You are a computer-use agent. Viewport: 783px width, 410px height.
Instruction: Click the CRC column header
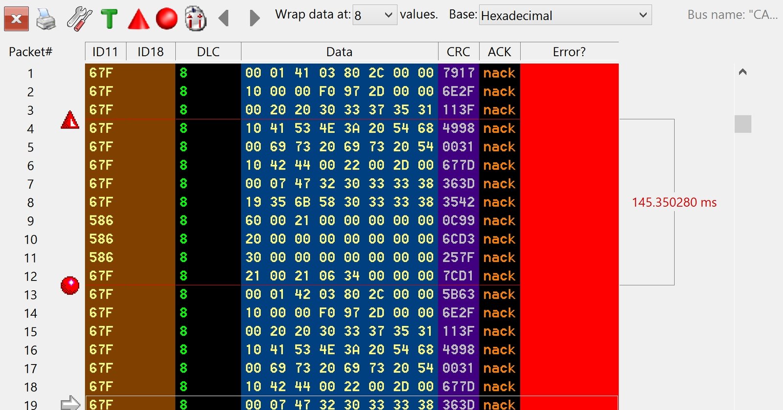459,52
